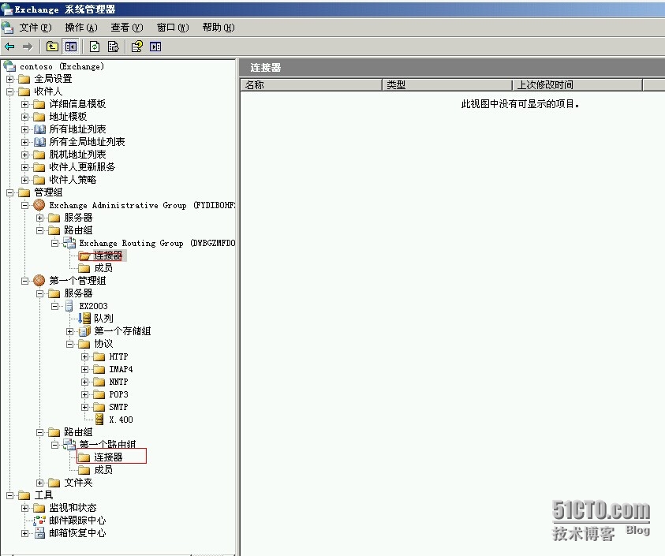
Task: Click the Exchange Routing Group icon
Action: click(x=69, y=243)
